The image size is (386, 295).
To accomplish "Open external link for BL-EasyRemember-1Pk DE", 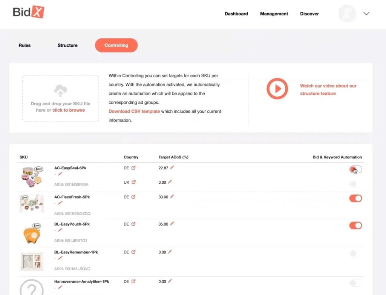I will (x=133, y=252).
